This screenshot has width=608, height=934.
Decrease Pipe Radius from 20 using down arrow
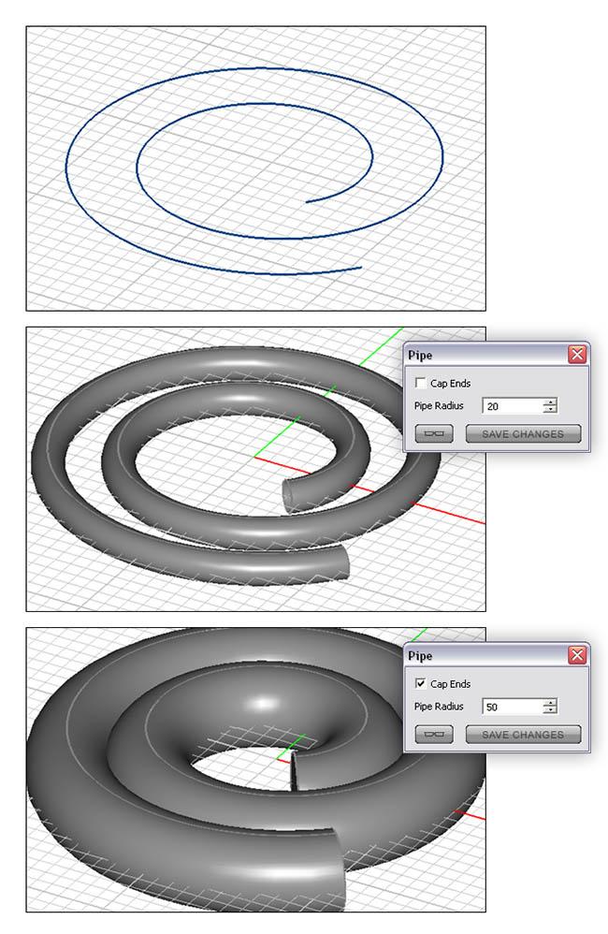pos(550,410)
